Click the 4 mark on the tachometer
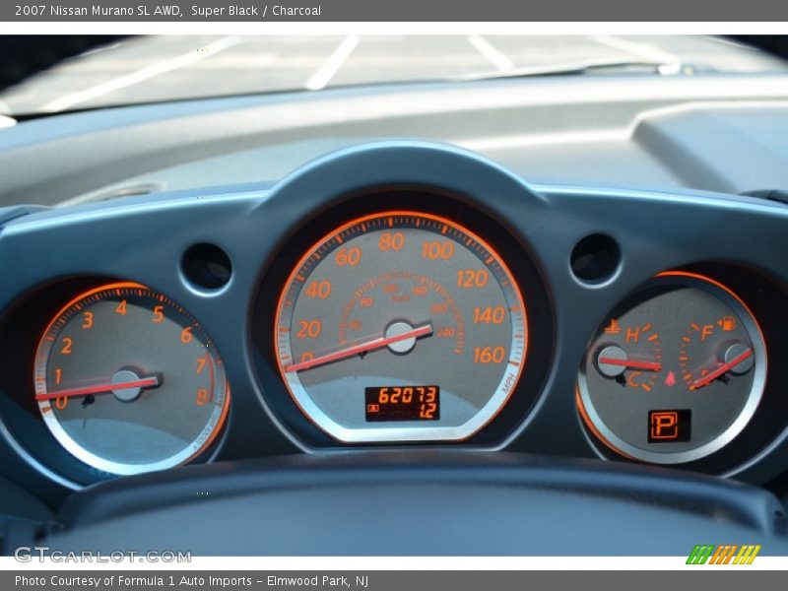Screen dimensions: 788x591 point(121,307)
